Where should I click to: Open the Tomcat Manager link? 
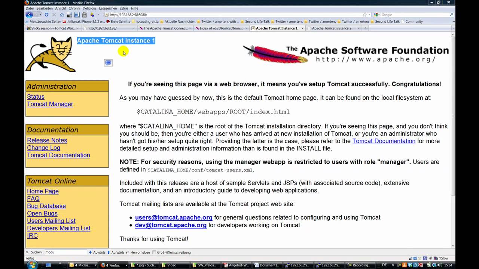pyautogui.click(x=50, y=104)
